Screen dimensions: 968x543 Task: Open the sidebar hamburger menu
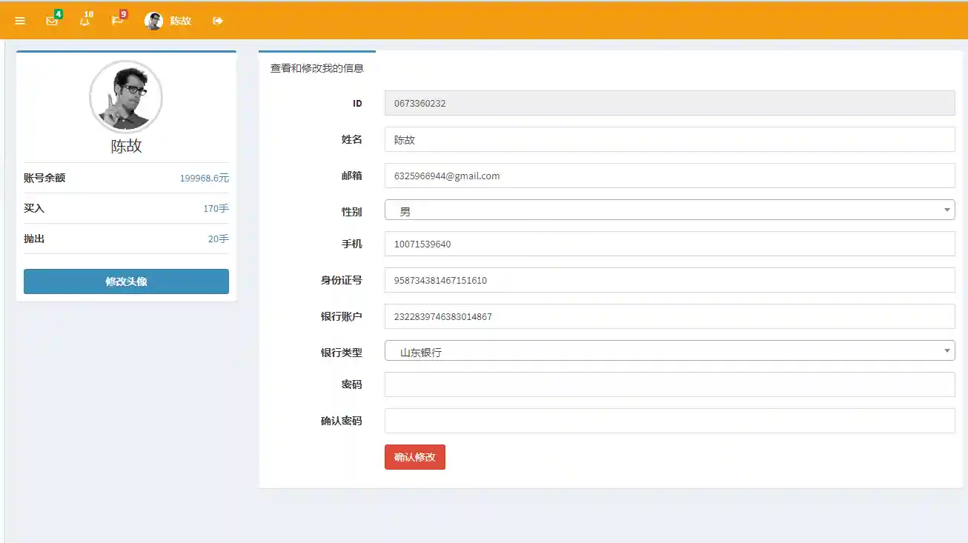tap(20, 20)
